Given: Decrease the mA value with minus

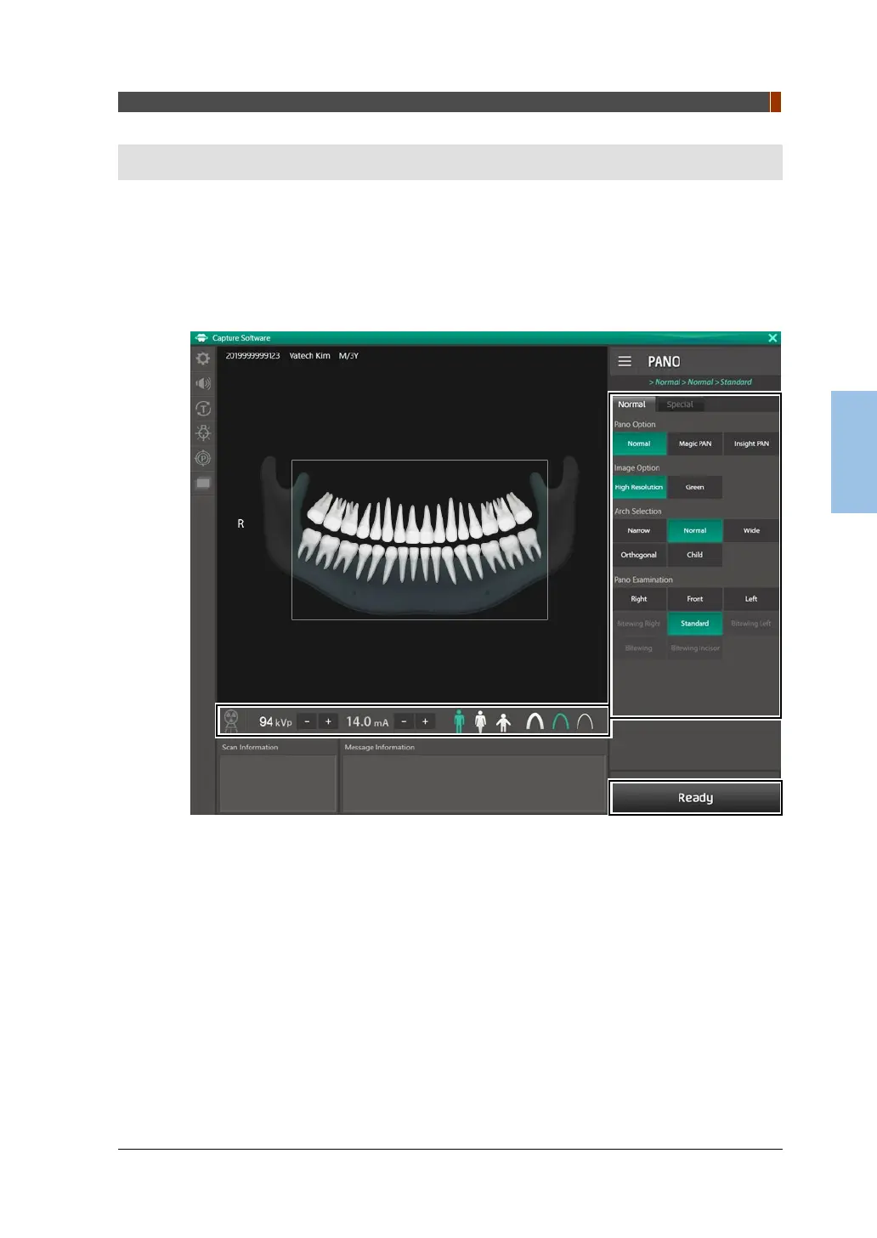Looking at the screenshot, I should [x=404, y=721].
